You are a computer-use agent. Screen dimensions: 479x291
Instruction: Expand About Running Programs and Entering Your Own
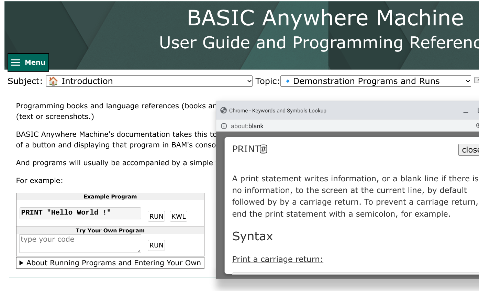tap(110, 263)
